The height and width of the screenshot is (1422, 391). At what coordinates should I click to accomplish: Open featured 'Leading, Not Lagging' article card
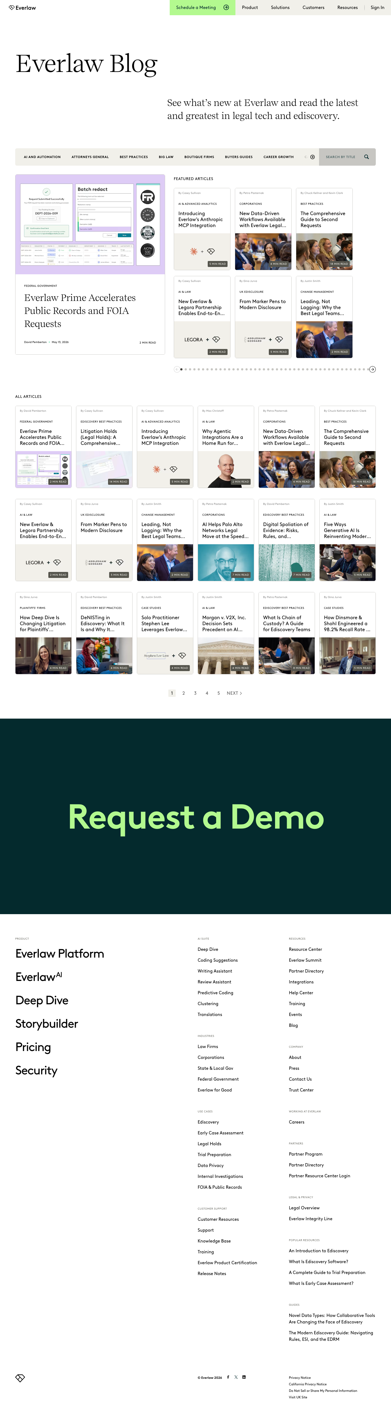point(324,317)
